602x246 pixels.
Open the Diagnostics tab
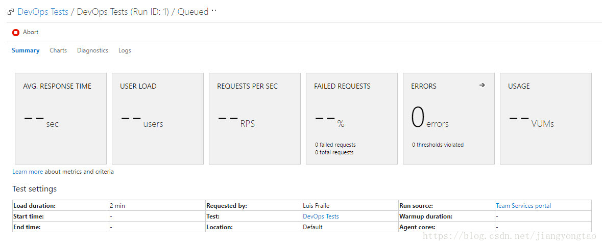[x=92, y=50]
